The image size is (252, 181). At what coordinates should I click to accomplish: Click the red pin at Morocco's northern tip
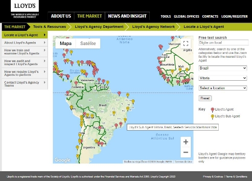173,38
